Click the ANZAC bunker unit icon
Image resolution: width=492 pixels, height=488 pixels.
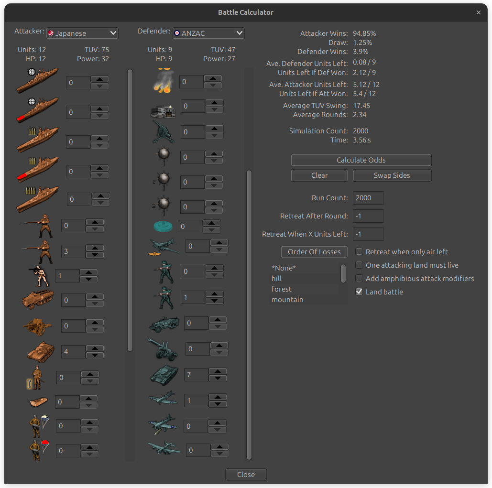pyautogui.click(x=163, y=110)
